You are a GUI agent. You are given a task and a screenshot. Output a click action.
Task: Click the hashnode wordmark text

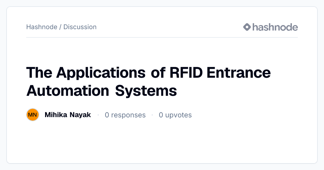[275, 27]
